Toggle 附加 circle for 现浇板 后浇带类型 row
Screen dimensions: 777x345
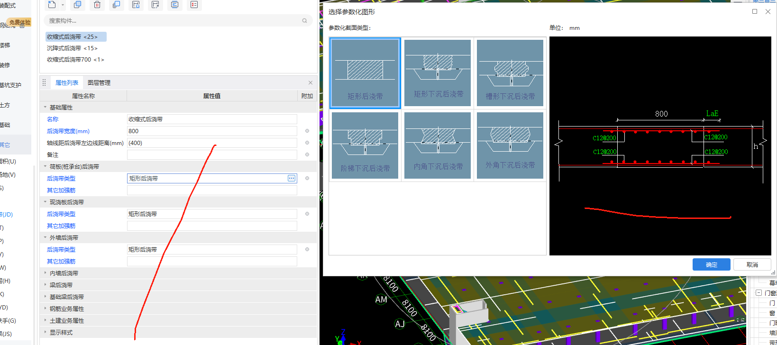tap(307, 214)
